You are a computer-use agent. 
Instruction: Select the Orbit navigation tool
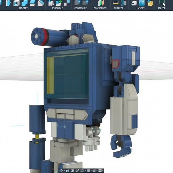(61, 171)
